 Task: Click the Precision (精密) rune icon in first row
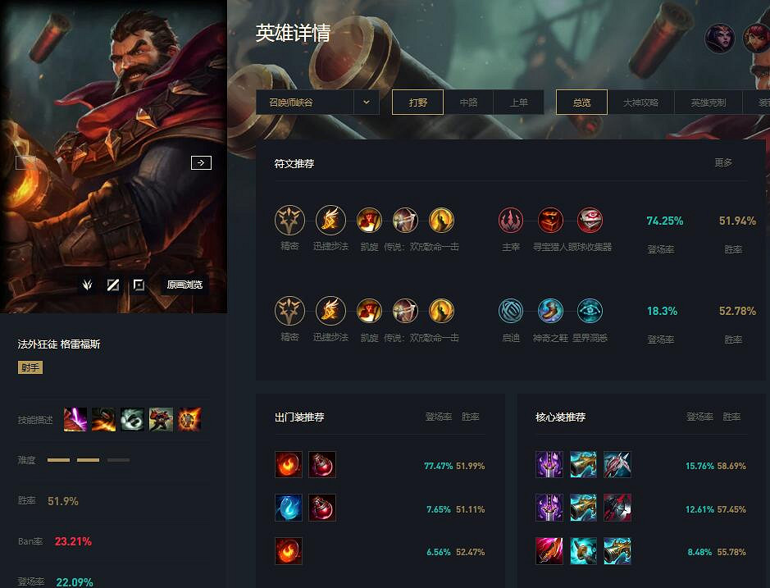289,220
